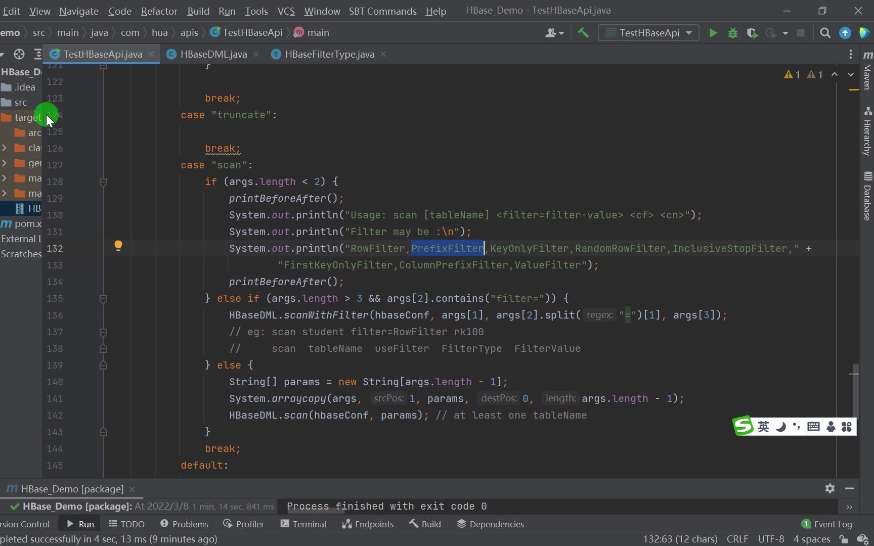The height and width of the screenshot is (546, 874).
Task: Close the HBaseDML.java tab
Action: (256, 54)
